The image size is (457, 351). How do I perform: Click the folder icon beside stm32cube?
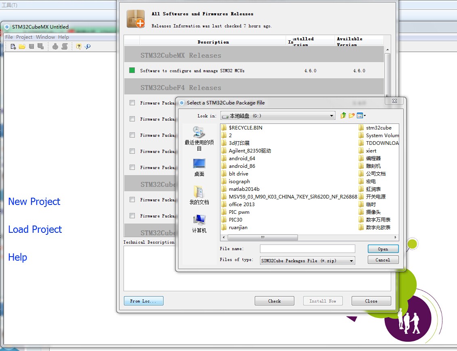(361, 127)
